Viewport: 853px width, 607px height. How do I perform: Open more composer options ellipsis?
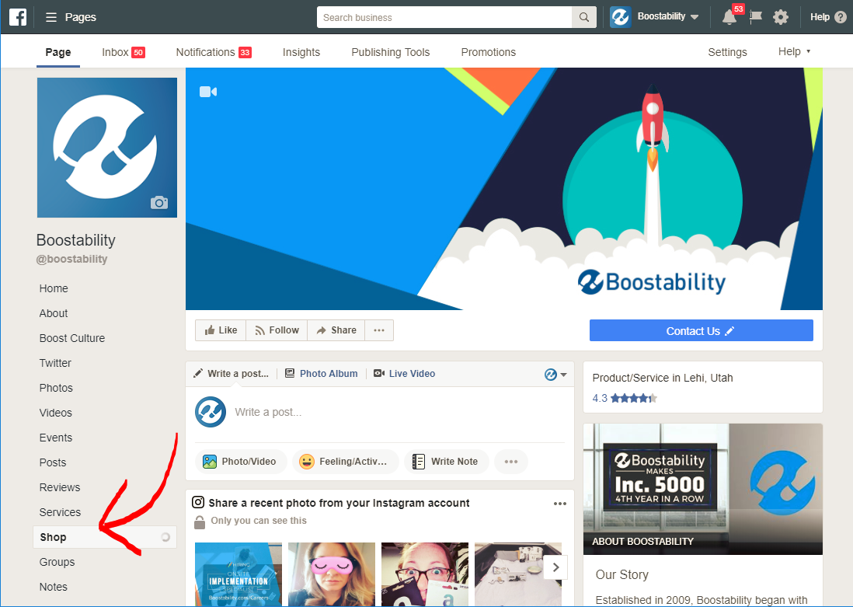click(x=511, y=462)
